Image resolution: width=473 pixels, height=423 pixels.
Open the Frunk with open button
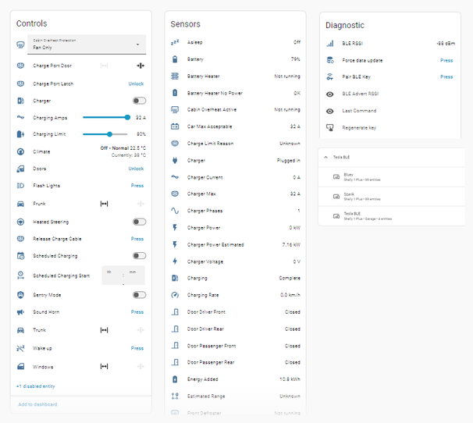tap(104, 204)
